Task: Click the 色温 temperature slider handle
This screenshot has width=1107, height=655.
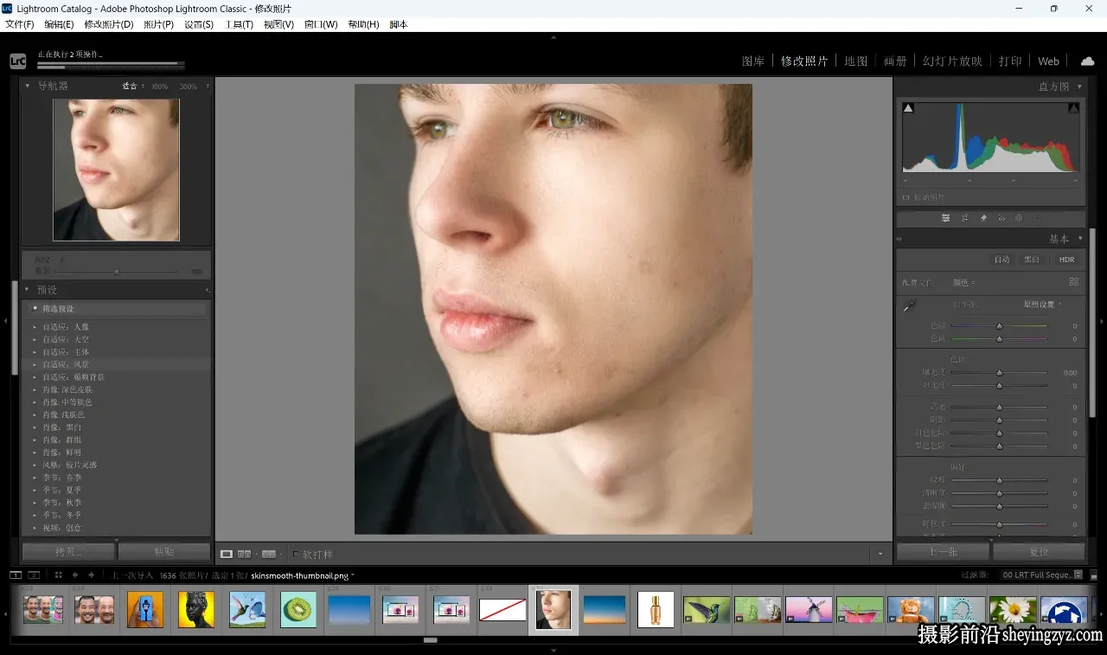Action: (x=999, y=326)
